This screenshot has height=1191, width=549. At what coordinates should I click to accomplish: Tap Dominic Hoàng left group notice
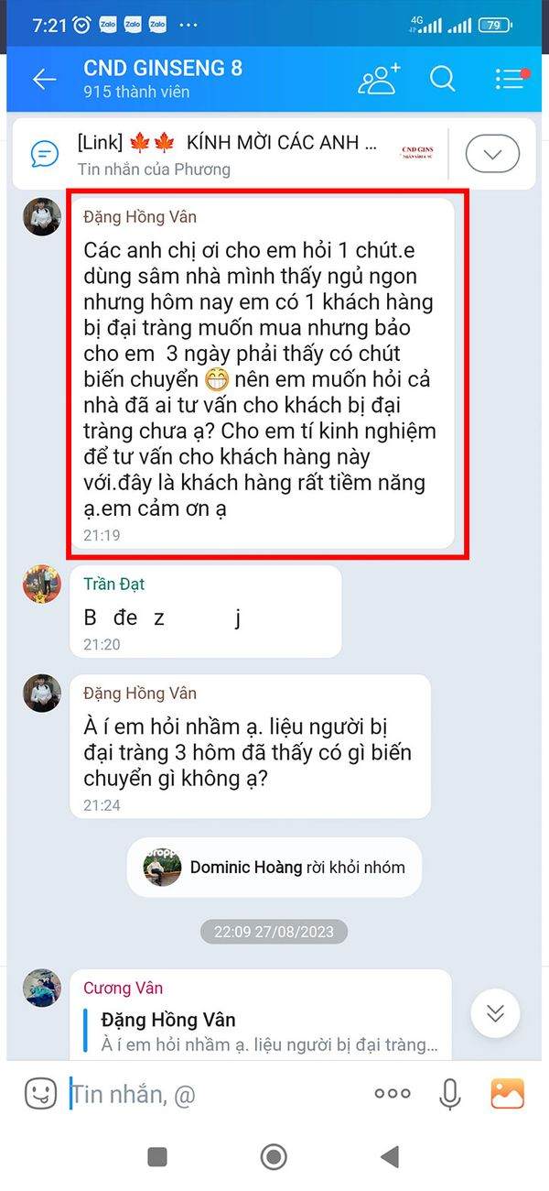click(274, 867)
